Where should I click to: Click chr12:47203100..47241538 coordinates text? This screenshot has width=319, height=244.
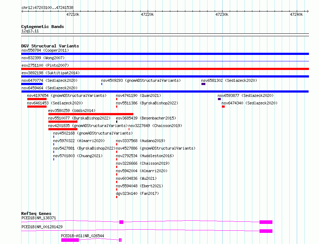tap(47, 8)
